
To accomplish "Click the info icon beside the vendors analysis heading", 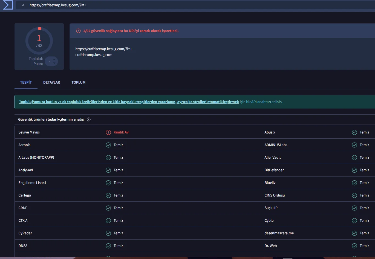I will tap(89, 119).
